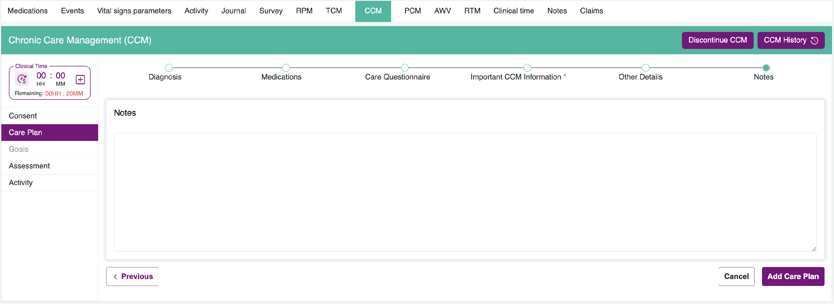Jump to Important CCM Information step
Screen dimensions: 834x304
527,68
